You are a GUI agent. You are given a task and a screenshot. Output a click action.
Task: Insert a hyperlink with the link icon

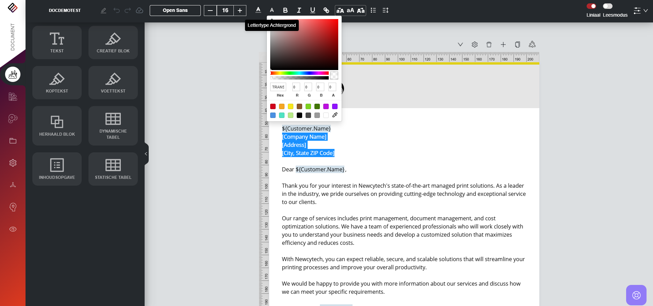coord(326,10)
